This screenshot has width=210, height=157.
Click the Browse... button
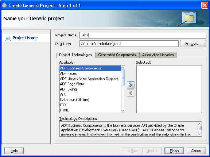click(x=193, y=44)
